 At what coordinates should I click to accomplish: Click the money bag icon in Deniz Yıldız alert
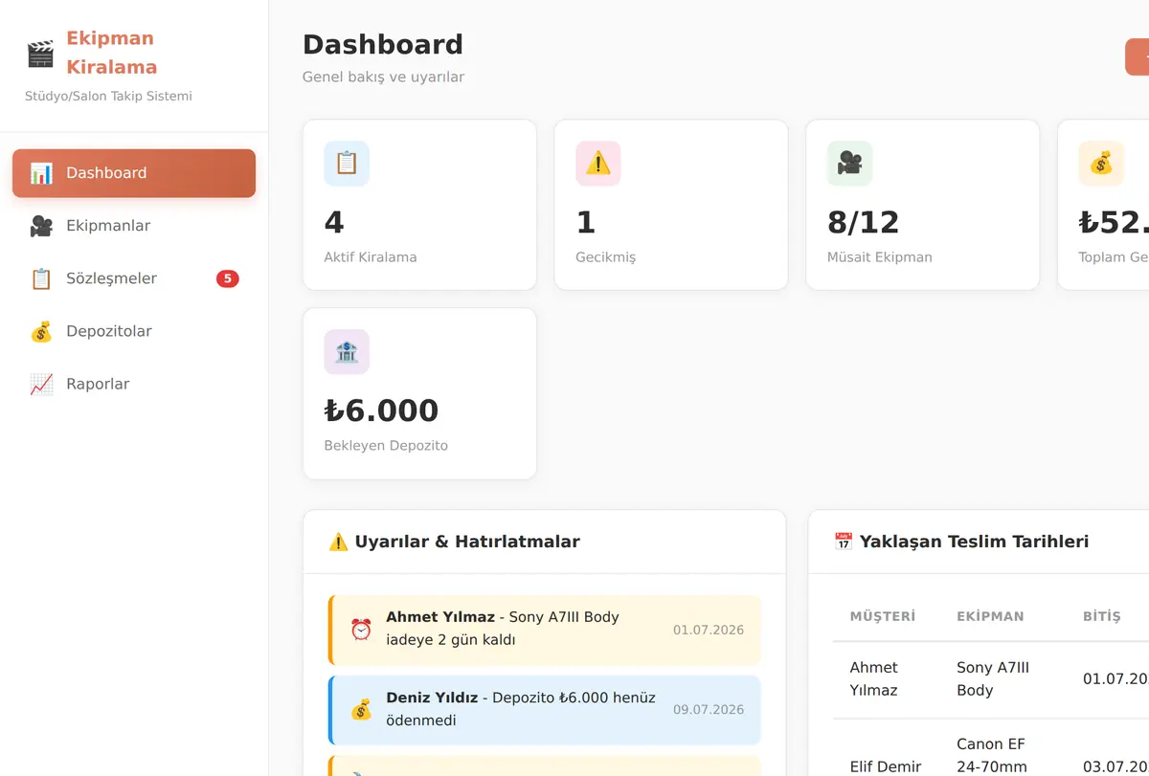point(361,710)
